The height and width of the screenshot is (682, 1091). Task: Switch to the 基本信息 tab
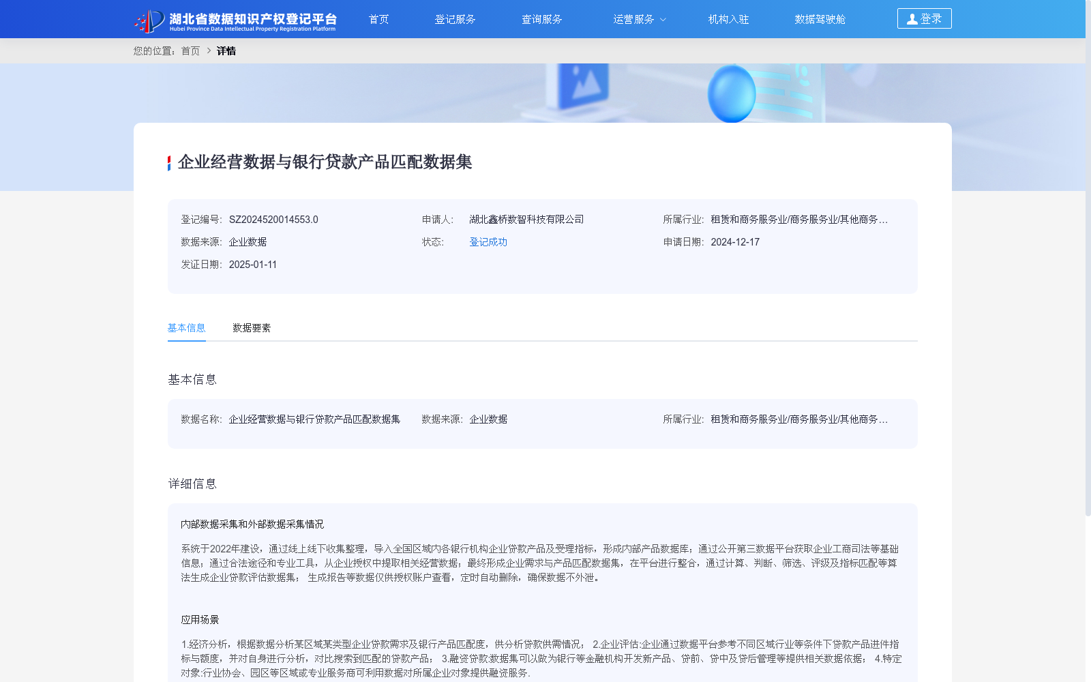click(x=186, y=328)
